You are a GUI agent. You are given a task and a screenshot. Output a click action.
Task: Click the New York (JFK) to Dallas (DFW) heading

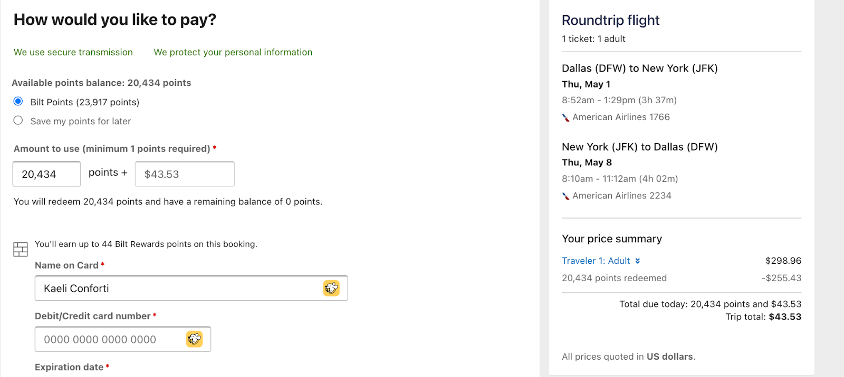click(639, 147)
